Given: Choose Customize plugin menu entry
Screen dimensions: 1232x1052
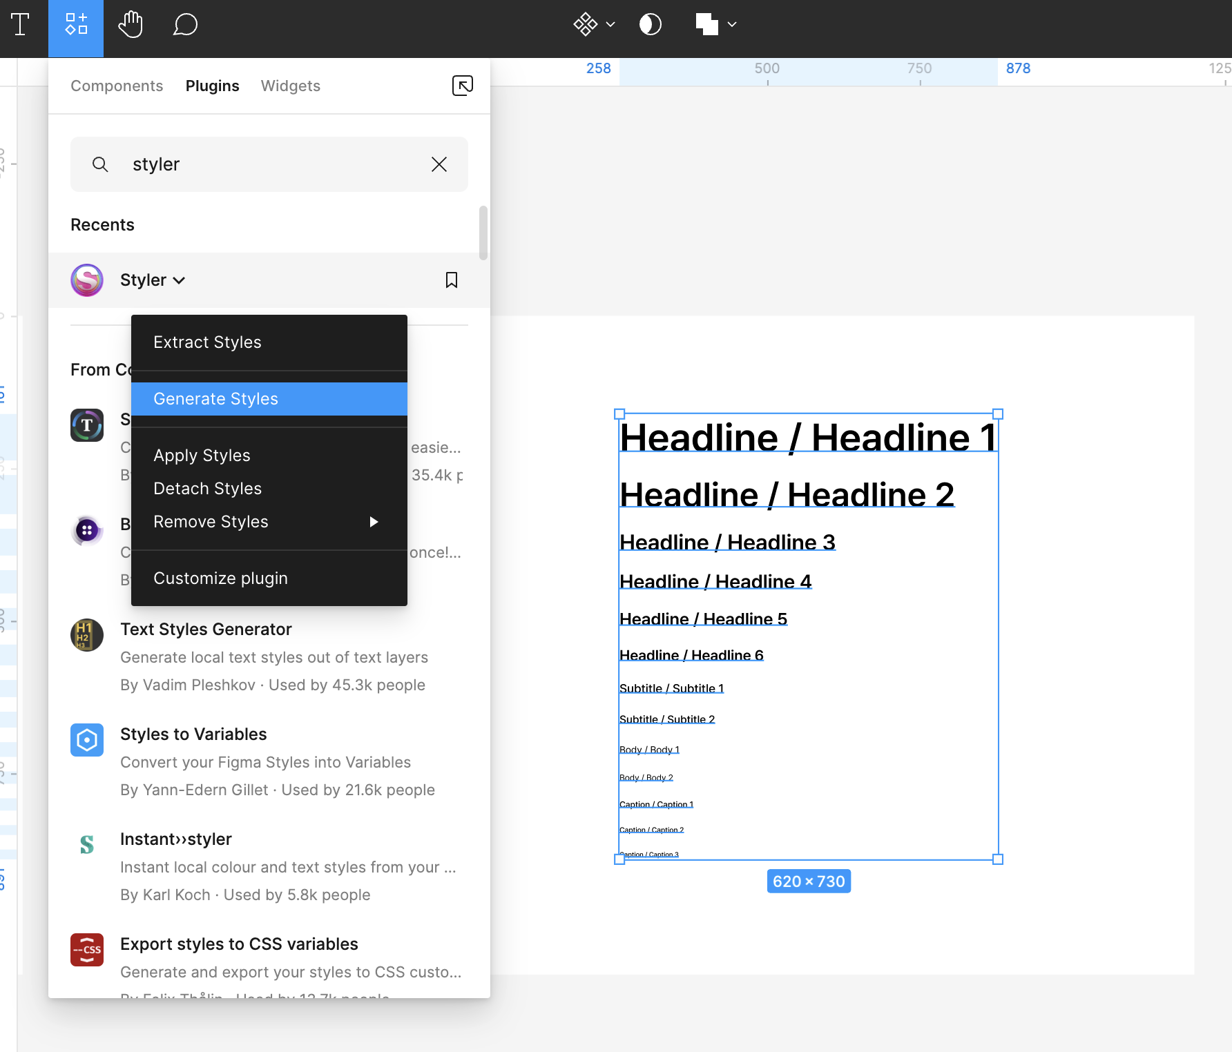Looking at the screenshot, I should click(x=269, y=578).
